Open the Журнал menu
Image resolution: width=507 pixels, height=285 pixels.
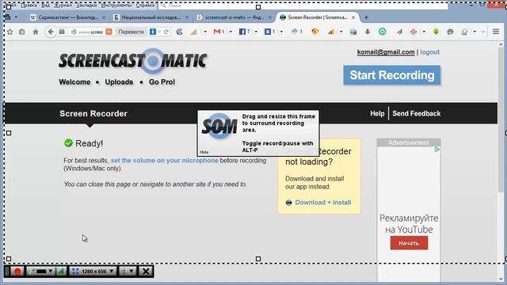(x=63, y=6)
